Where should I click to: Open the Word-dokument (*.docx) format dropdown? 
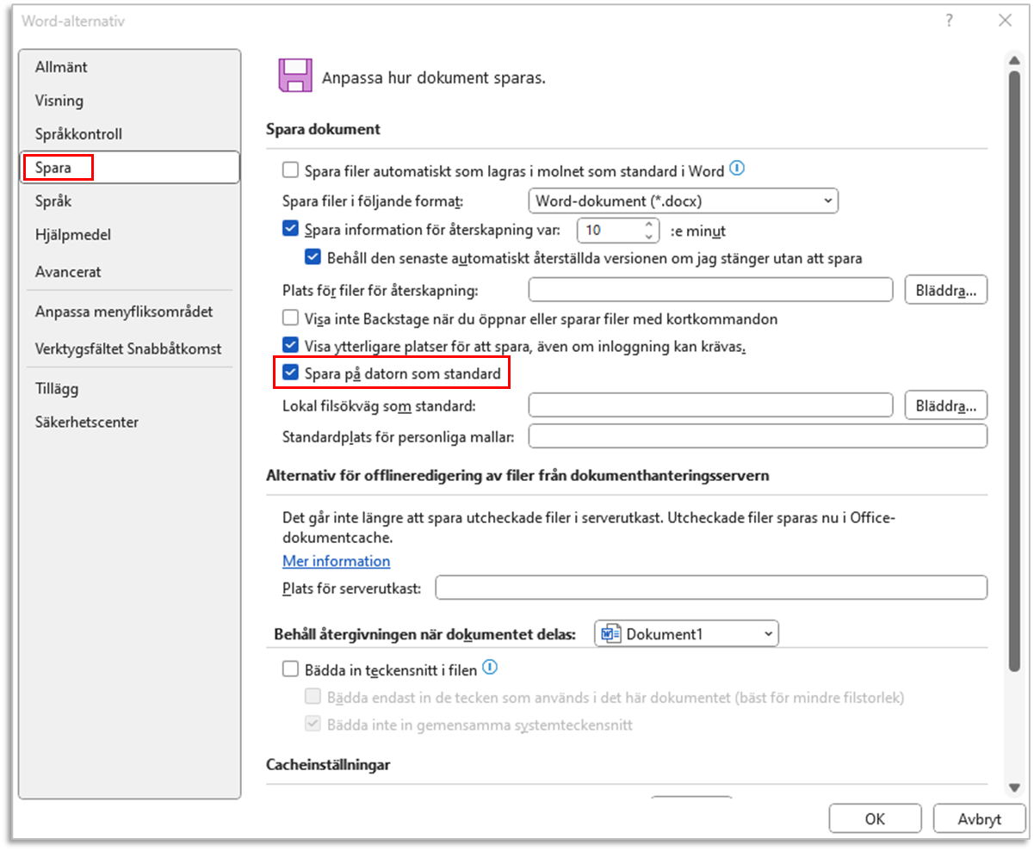tap(684, 201)
